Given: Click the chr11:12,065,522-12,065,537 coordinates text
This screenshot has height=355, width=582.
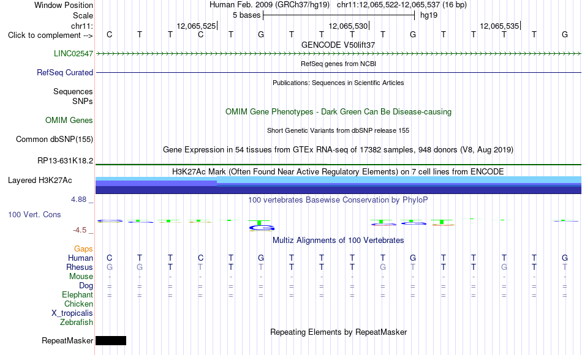Looking at the screenshot, I should tap(402, 5).
